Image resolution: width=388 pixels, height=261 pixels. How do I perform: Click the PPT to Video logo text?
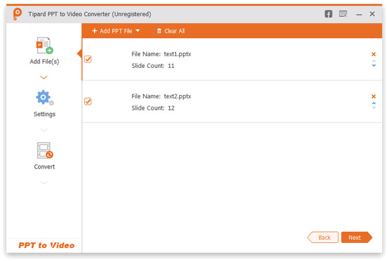[47, 245]
